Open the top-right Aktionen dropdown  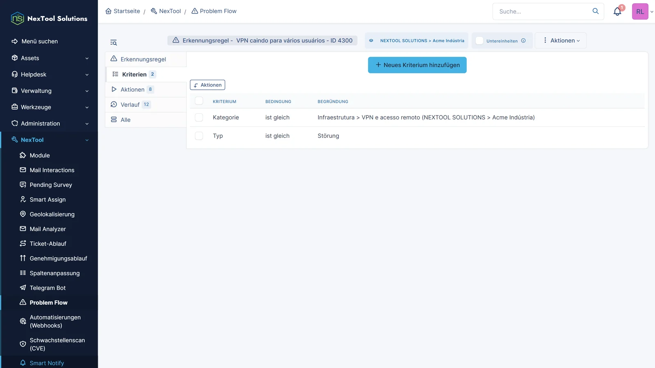tap(561, 40)
